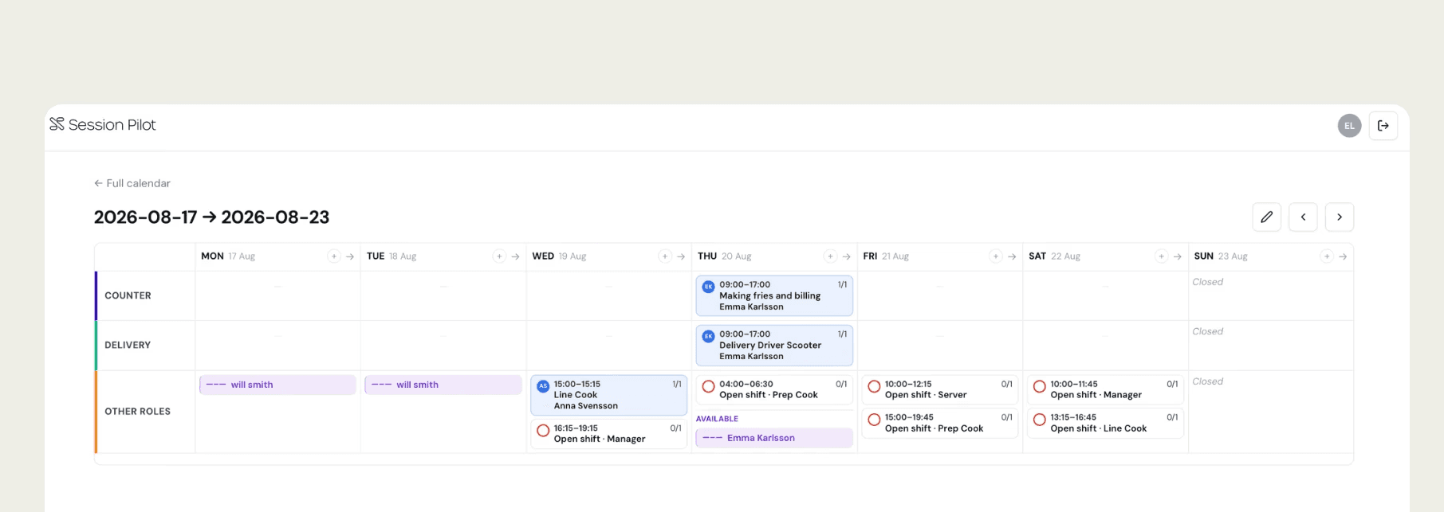Go back to Full calendar

(x=132, y=183)
